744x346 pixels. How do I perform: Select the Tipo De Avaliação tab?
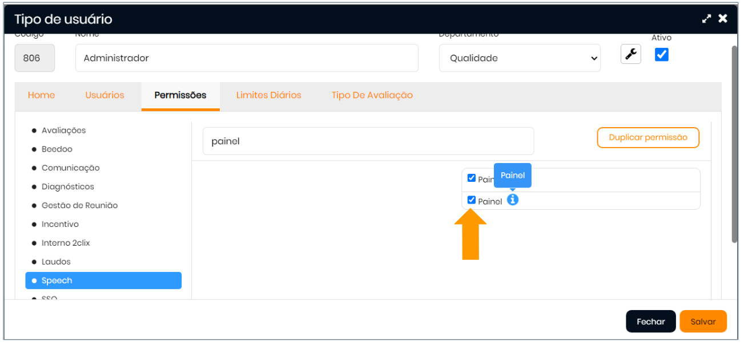[x=372, y=95]
